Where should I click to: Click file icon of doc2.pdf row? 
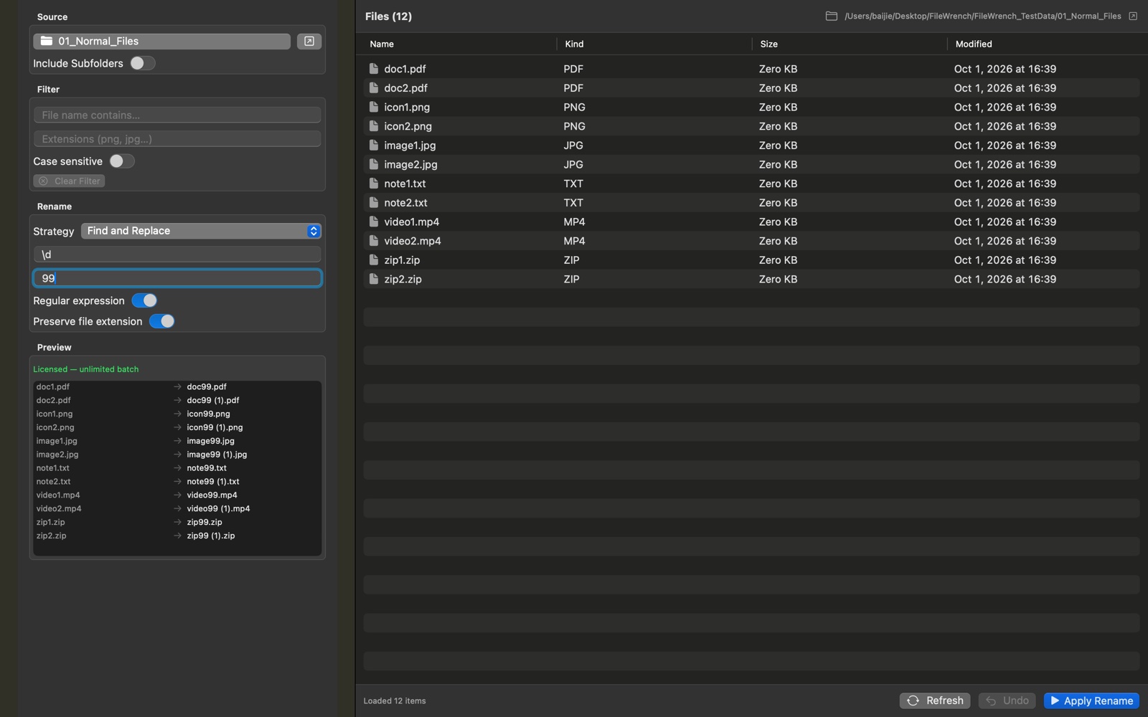click(x=374, y=87)
